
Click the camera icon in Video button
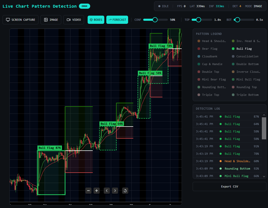pyautogui.click(x=69, y=20)
